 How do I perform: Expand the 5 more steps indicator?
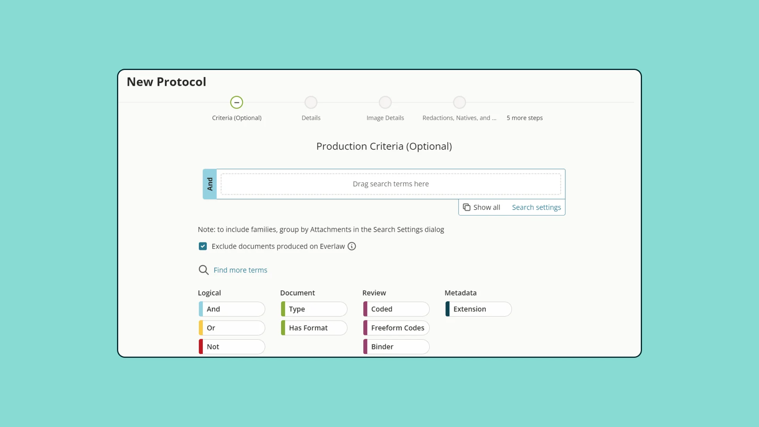click(525, 118)
